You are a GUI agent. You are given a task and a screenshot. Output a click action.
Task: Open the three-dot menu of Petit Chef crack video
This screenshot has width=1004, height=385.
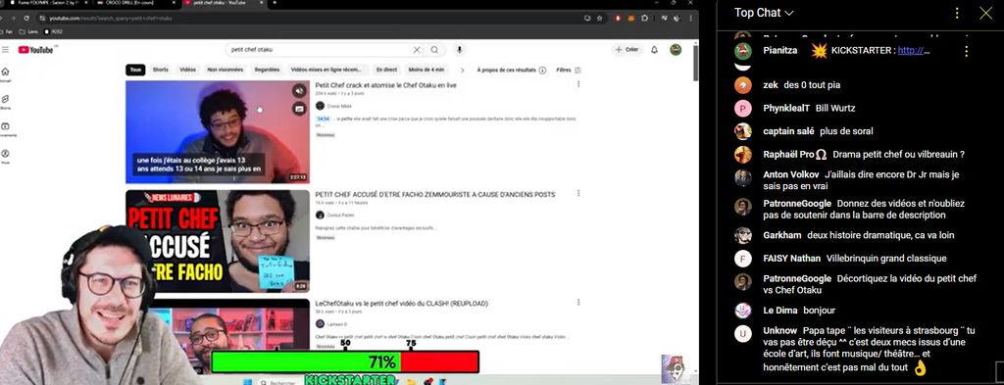tap(578, 84)
